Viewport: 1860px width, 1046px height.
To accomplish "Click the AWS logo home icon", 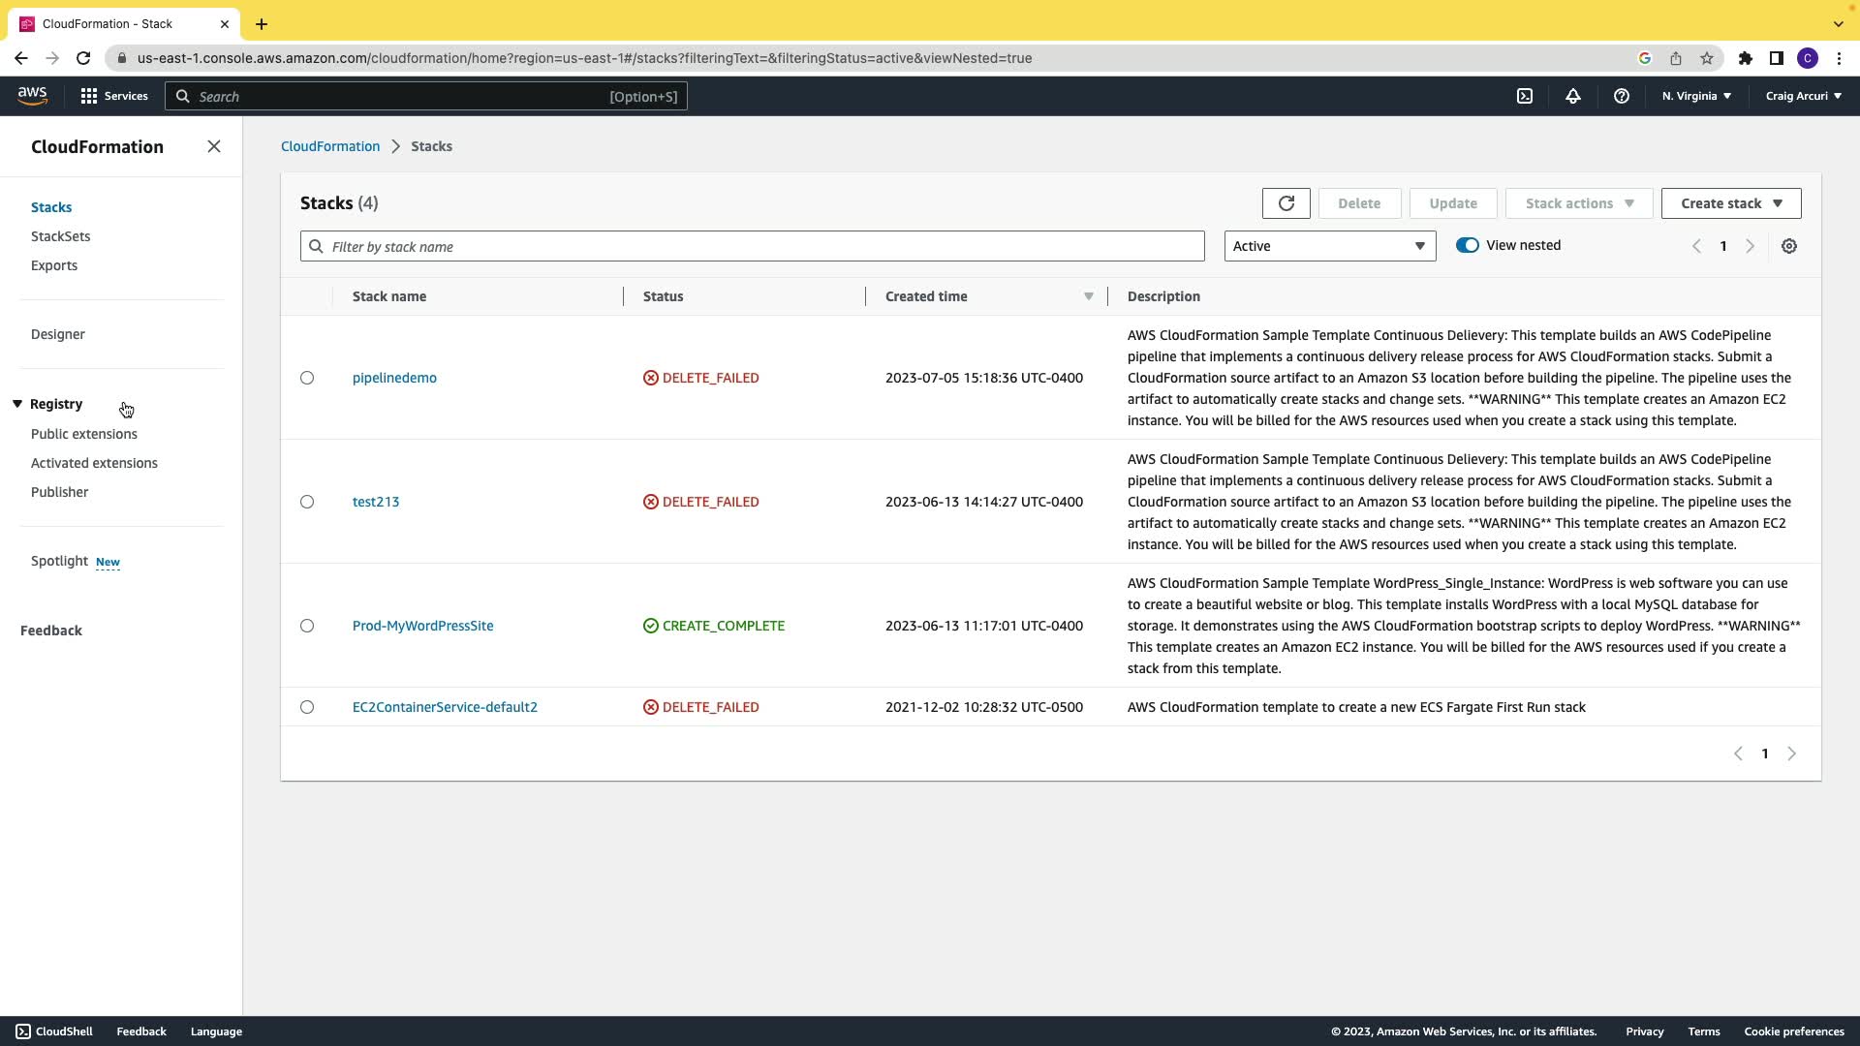I will click(32, 95).
